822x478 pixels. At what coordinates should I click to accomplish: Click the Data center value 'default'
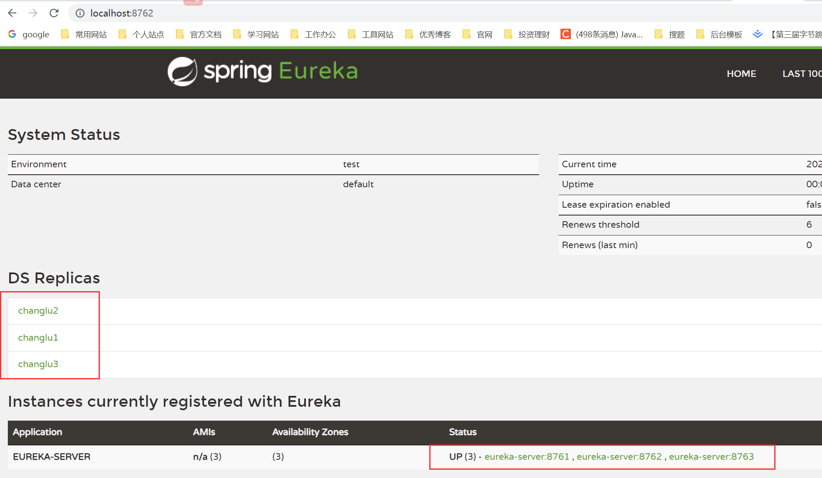pos(358,184)
